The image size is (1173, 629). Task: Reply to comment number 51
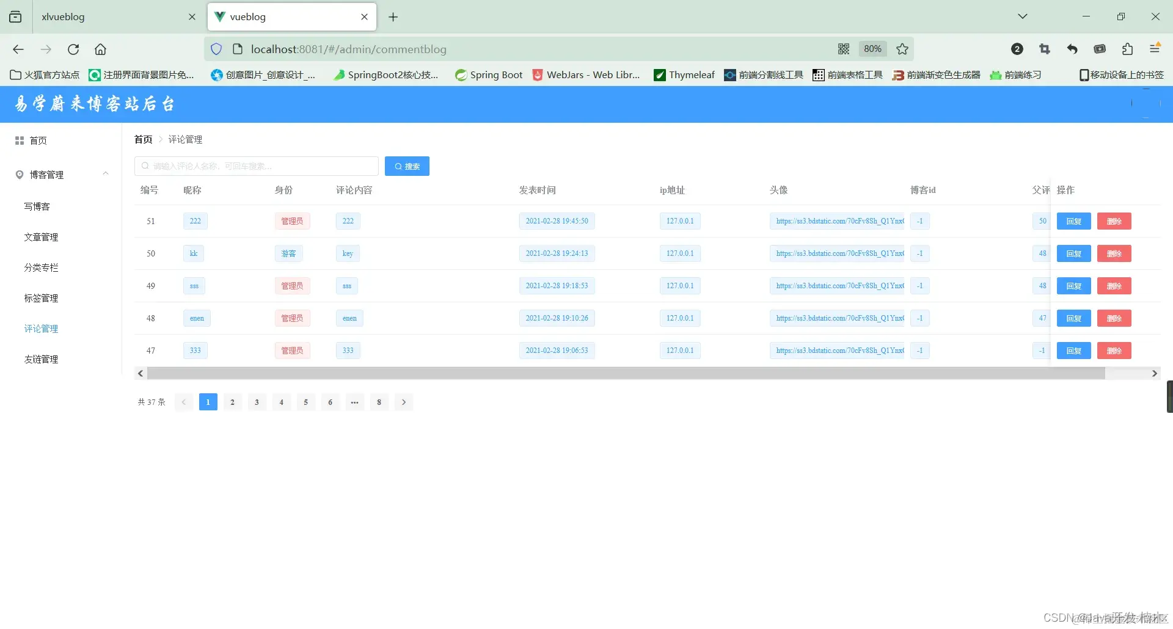1073,221
